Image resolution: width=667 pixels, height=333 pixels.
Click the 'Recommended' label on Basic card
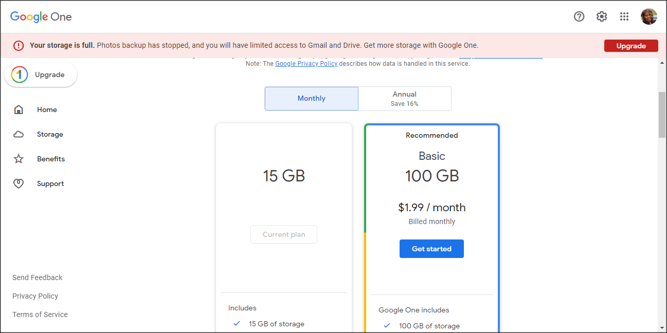432,135
